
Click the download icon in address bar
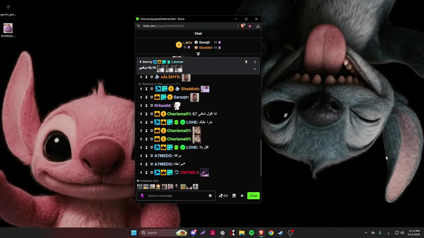(258, 26)
